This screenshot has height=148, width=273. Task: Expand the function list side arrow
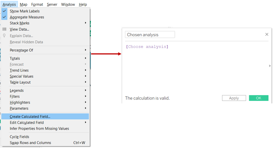(270, 66)
